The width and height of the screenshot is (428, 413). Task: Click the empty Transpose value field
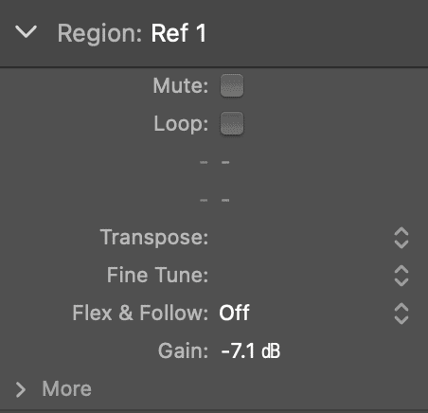pos(303,238)
